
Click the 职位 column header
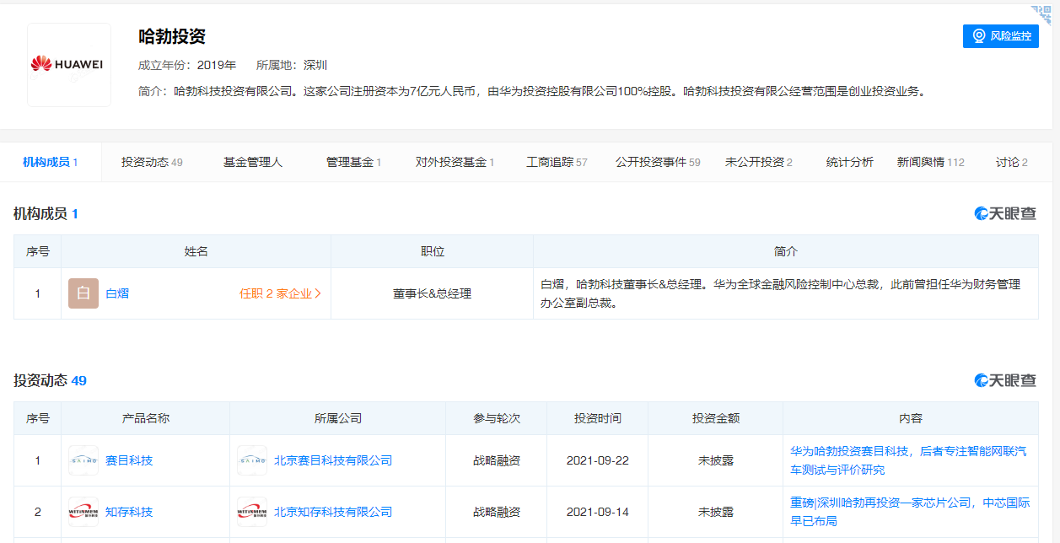(x=433, y=251)
